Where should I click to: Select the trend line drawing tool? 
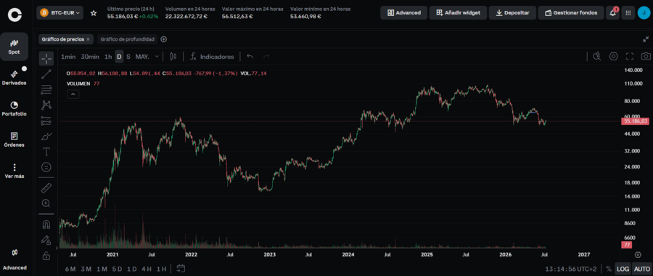[x=46, y=74]
